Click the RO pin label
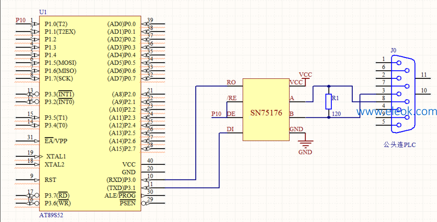 231,82
